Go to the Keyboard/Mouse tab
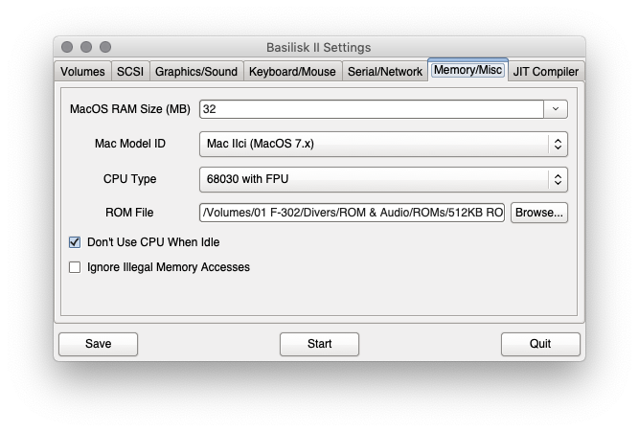The image size is (639, 432). point(292,71)
